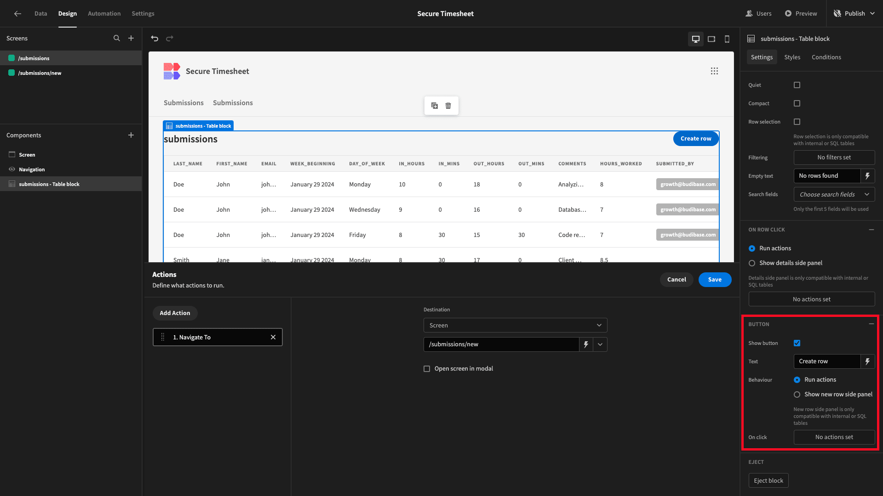Enable the Compact checkbox
Viewport: 883px width, 496px height.
point(797,103)
